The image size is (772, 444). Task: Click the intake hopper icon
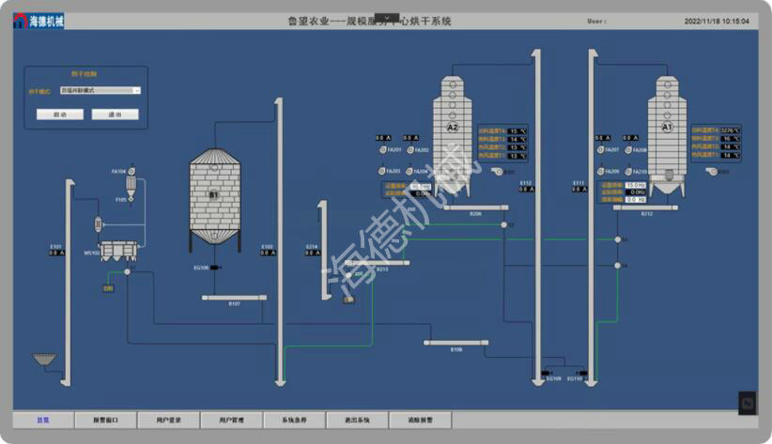coord(43,360)
